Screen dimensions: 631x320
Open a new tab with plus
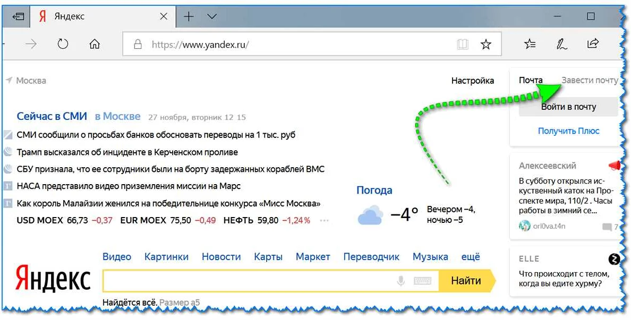point(189,16)
